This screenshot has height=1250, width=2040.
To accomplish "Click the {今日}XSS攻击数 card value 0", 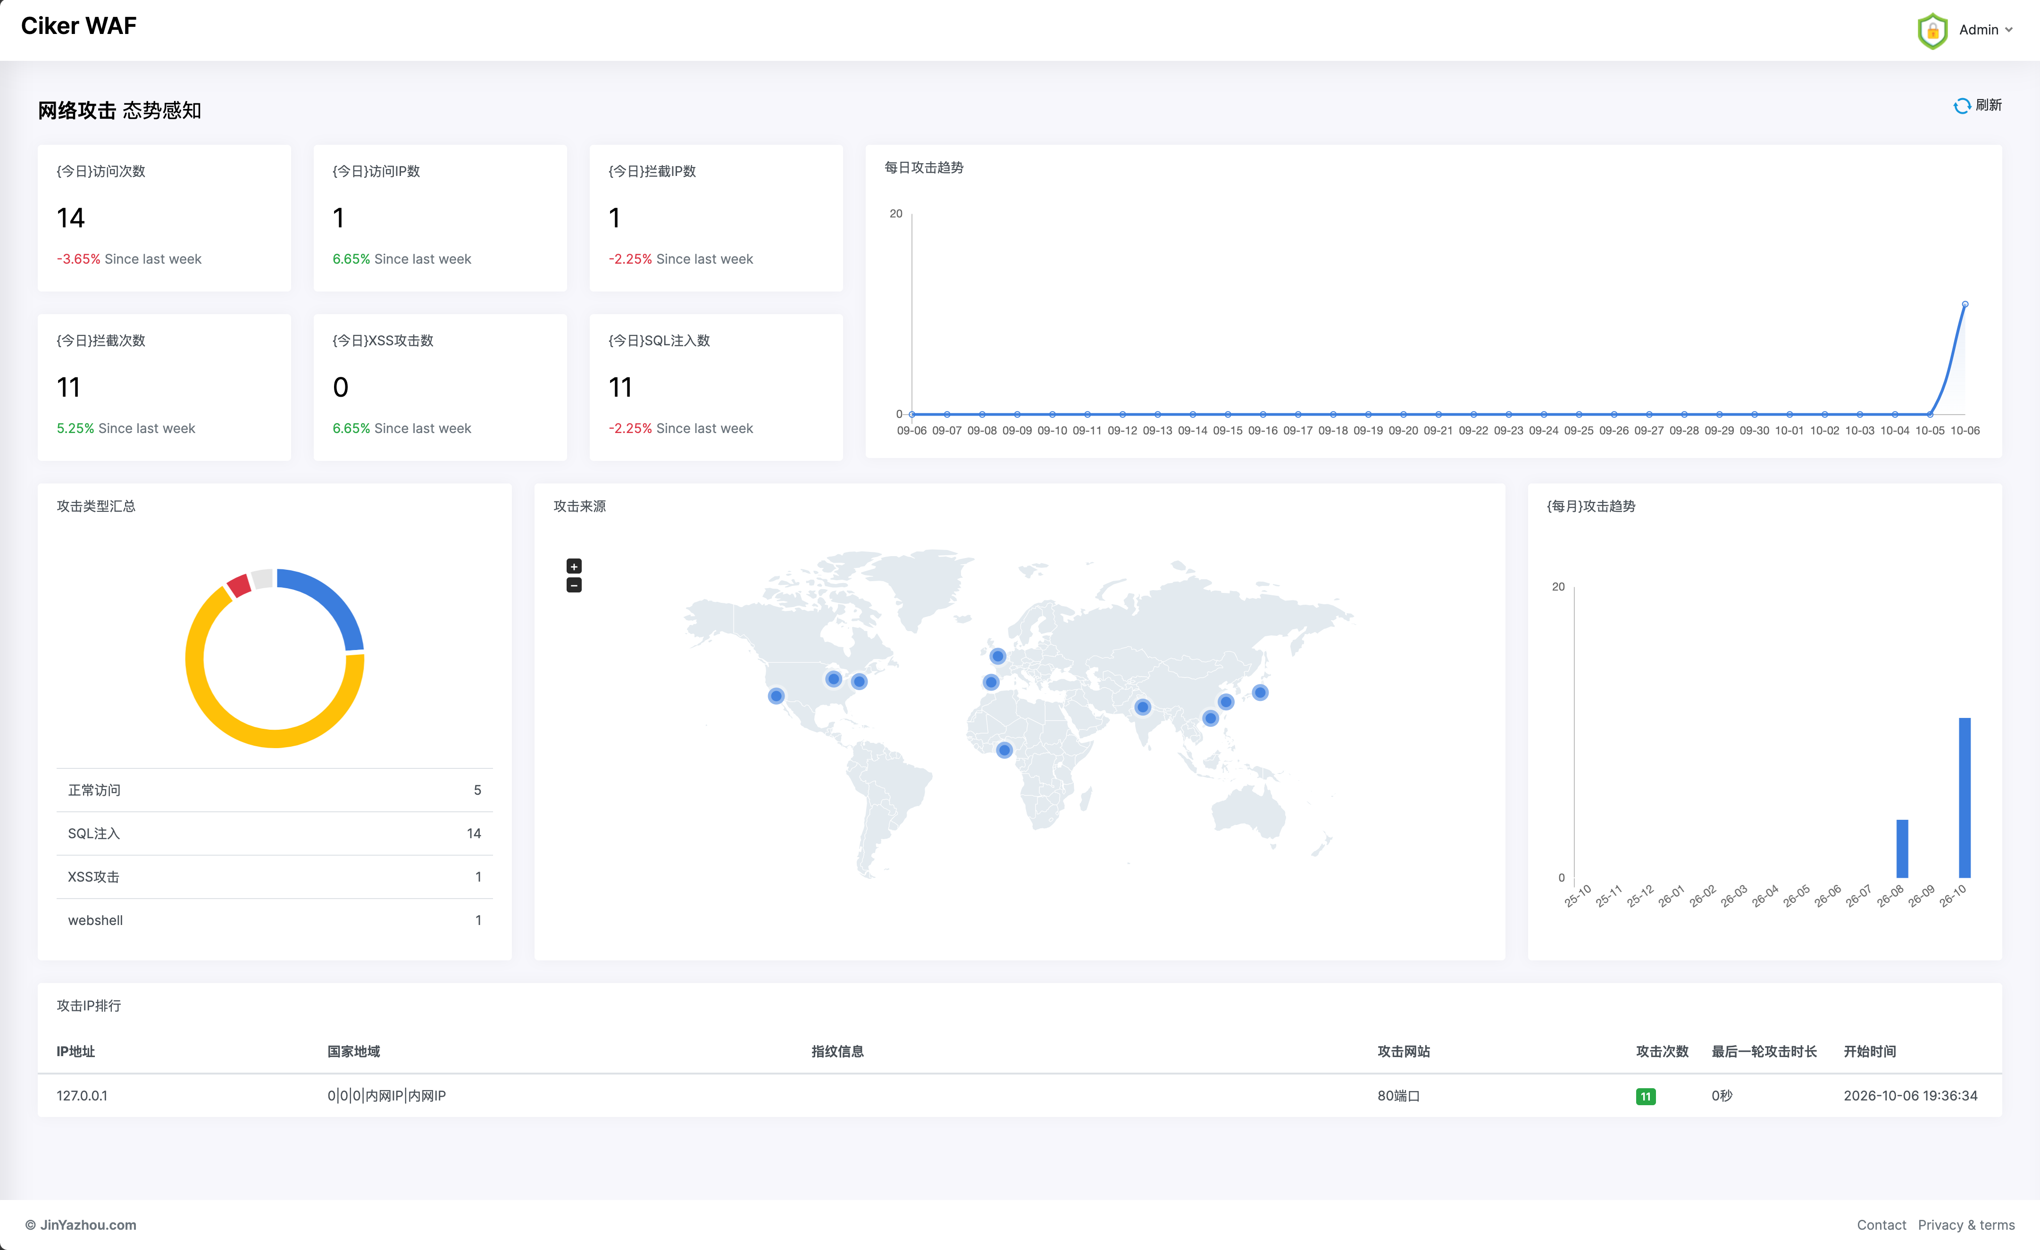I will pos(340,387).
